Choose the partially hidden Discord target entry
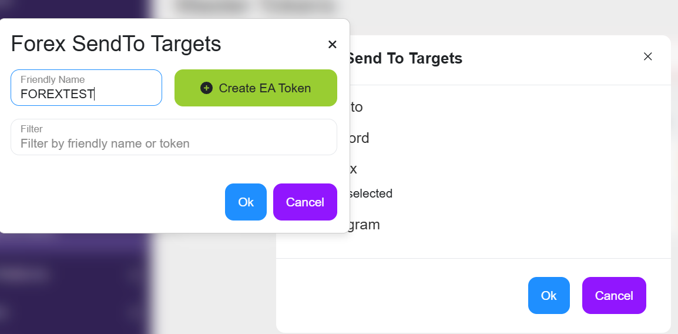The image size is (678, 334). (360, 138)
